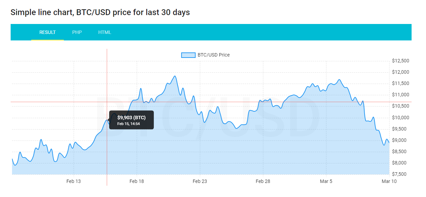Toggle the BTC/USD Price legend label

coord(214,55)
